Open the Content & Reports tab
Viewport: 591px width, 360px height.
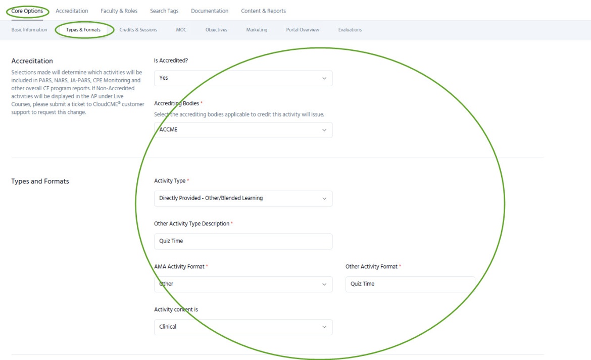[263, 11]
